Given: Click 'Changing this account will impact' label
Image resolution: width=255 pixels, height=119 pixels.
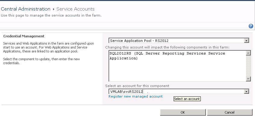Looking at the screenshot, I should (x=167, y=47).
